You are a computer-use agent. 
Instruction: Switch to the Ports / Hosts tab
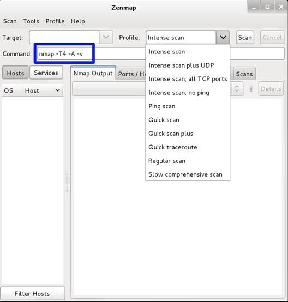tap(131, 74)
